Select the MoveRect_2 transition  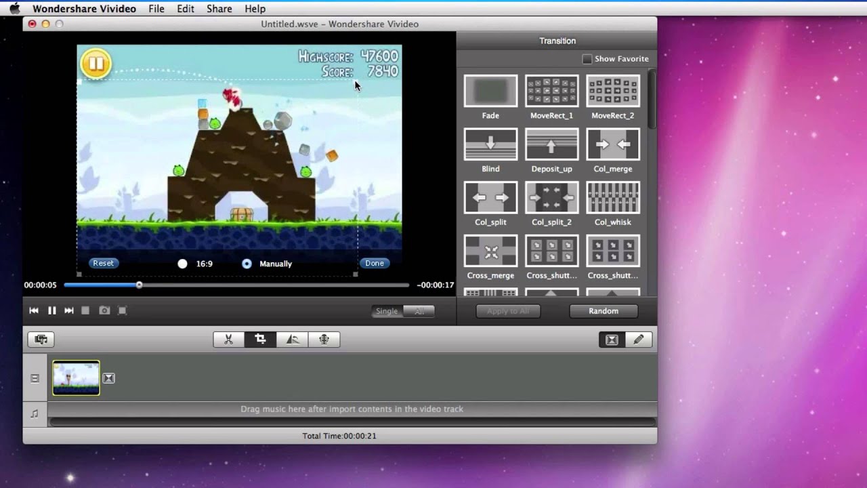pos(612,91)
